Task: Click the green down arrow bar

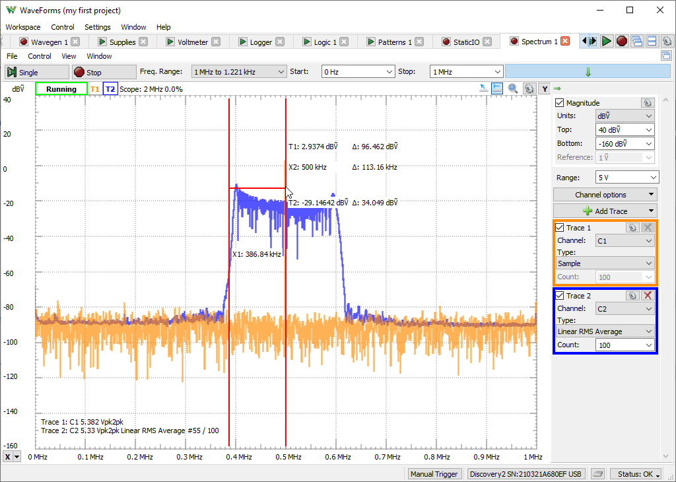Action: [588, 71]
